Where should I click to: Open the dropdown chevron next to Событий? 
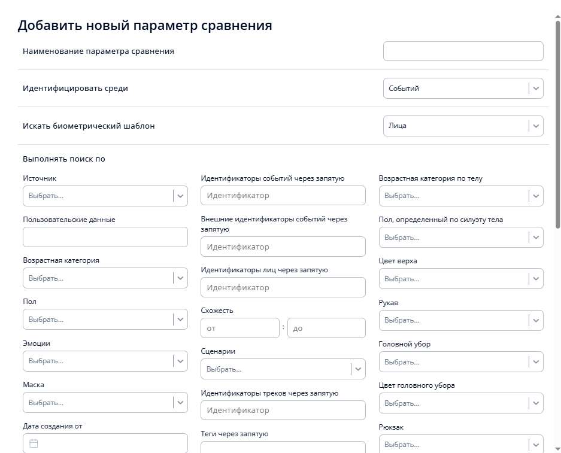click(535, 88)
